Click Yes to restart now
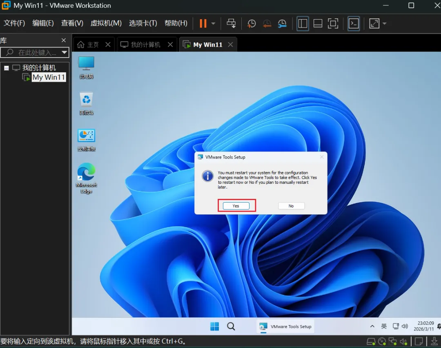 (236, 205)
